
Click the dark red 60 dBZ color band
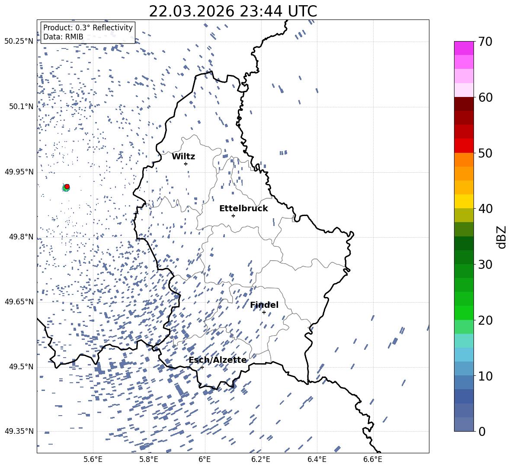tap(464, 104)
